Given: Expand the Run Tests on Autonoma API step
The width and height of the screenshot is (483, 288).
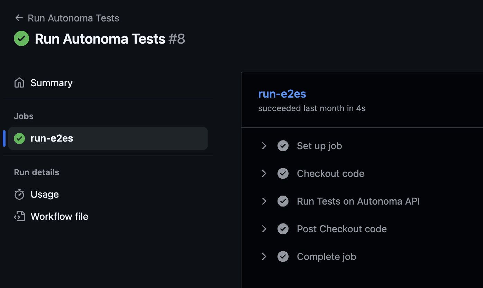Looking at the screenshot, I should 264,201.
